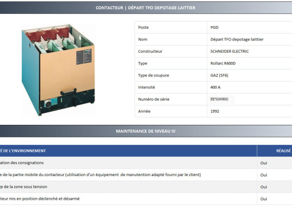Select 'Oui' for the zone sous tension row
The width and height of the screenshot is (292, 218).
[264, 187]
